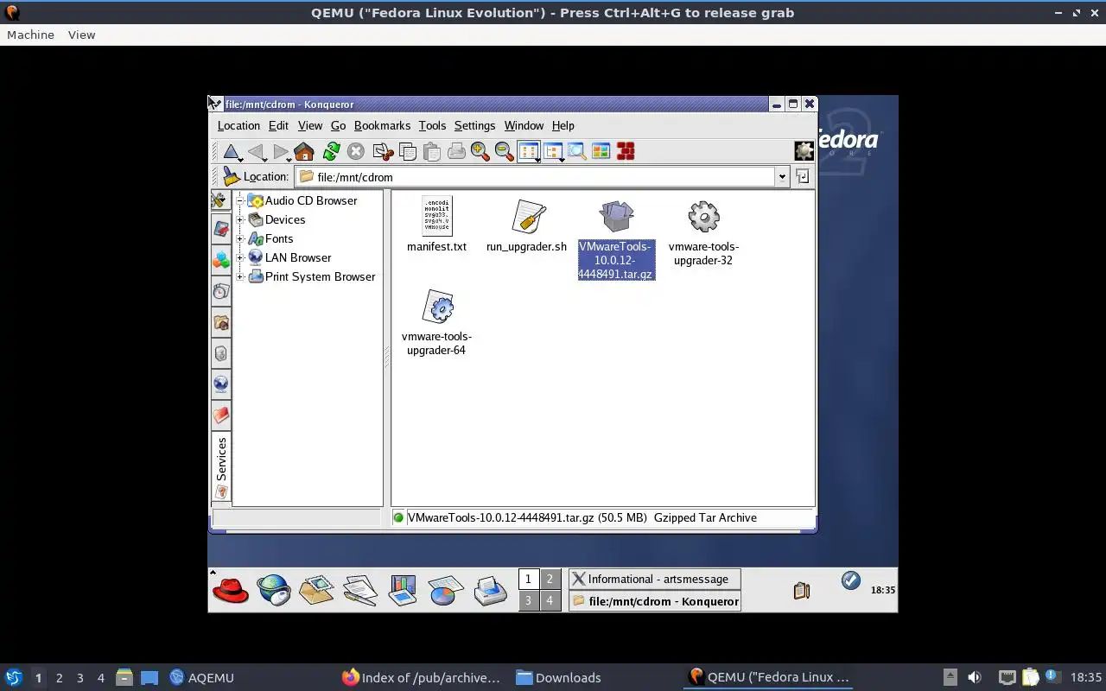Open the sidebar colored cubes panel tab
This screenshot has width=1106, height=691.
[x=221, y=260]
